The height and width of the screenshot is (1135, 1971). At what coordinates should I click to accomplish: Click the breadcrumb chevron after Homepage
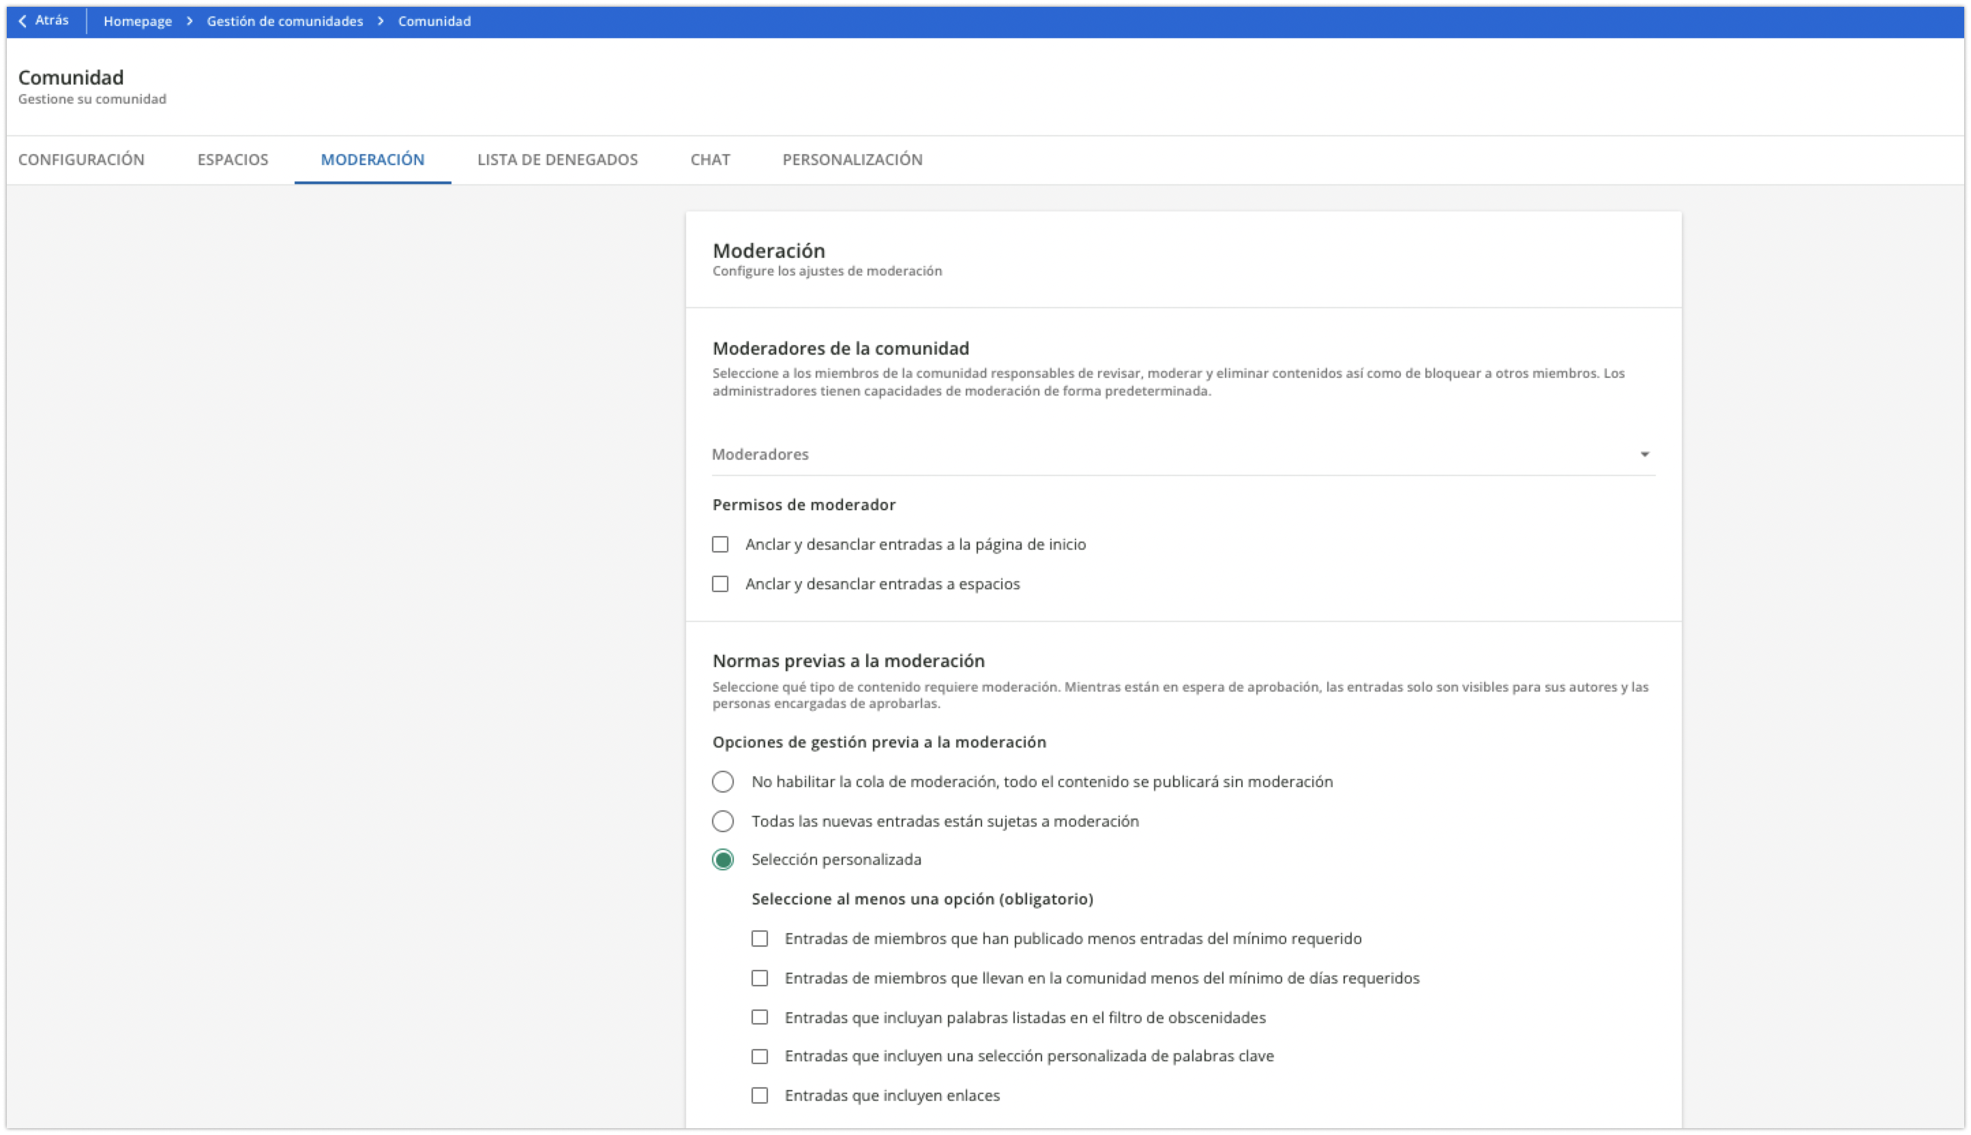coord(190,21)
